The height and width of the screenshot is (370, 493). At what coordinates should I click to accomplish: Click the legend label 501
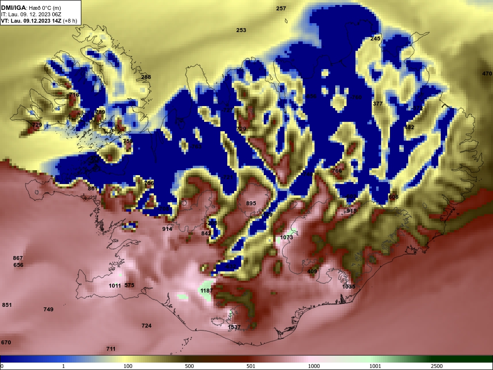[x=251, y=366]
